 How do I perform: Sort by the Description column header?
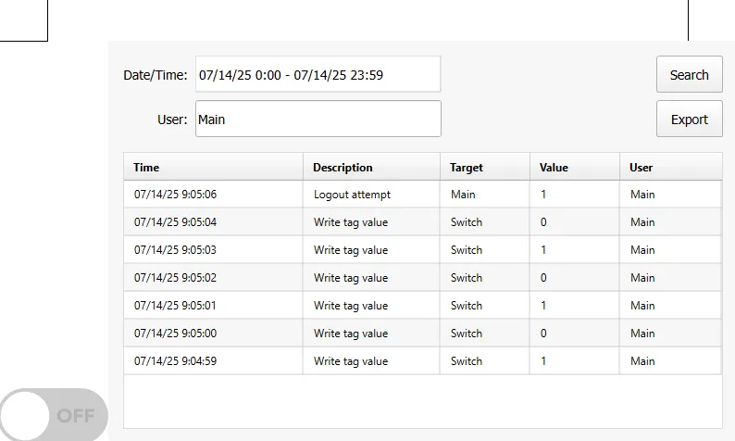coord(370,168)
